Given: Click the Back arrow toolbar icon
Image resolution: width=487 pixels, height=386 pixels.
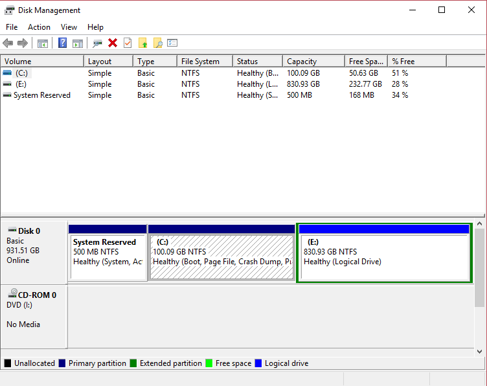Looking at the screenshot, I should tap(8, 43).
